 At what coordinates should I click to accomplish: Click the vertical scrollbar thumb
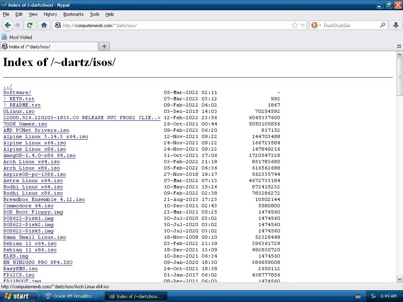[399, 77]
